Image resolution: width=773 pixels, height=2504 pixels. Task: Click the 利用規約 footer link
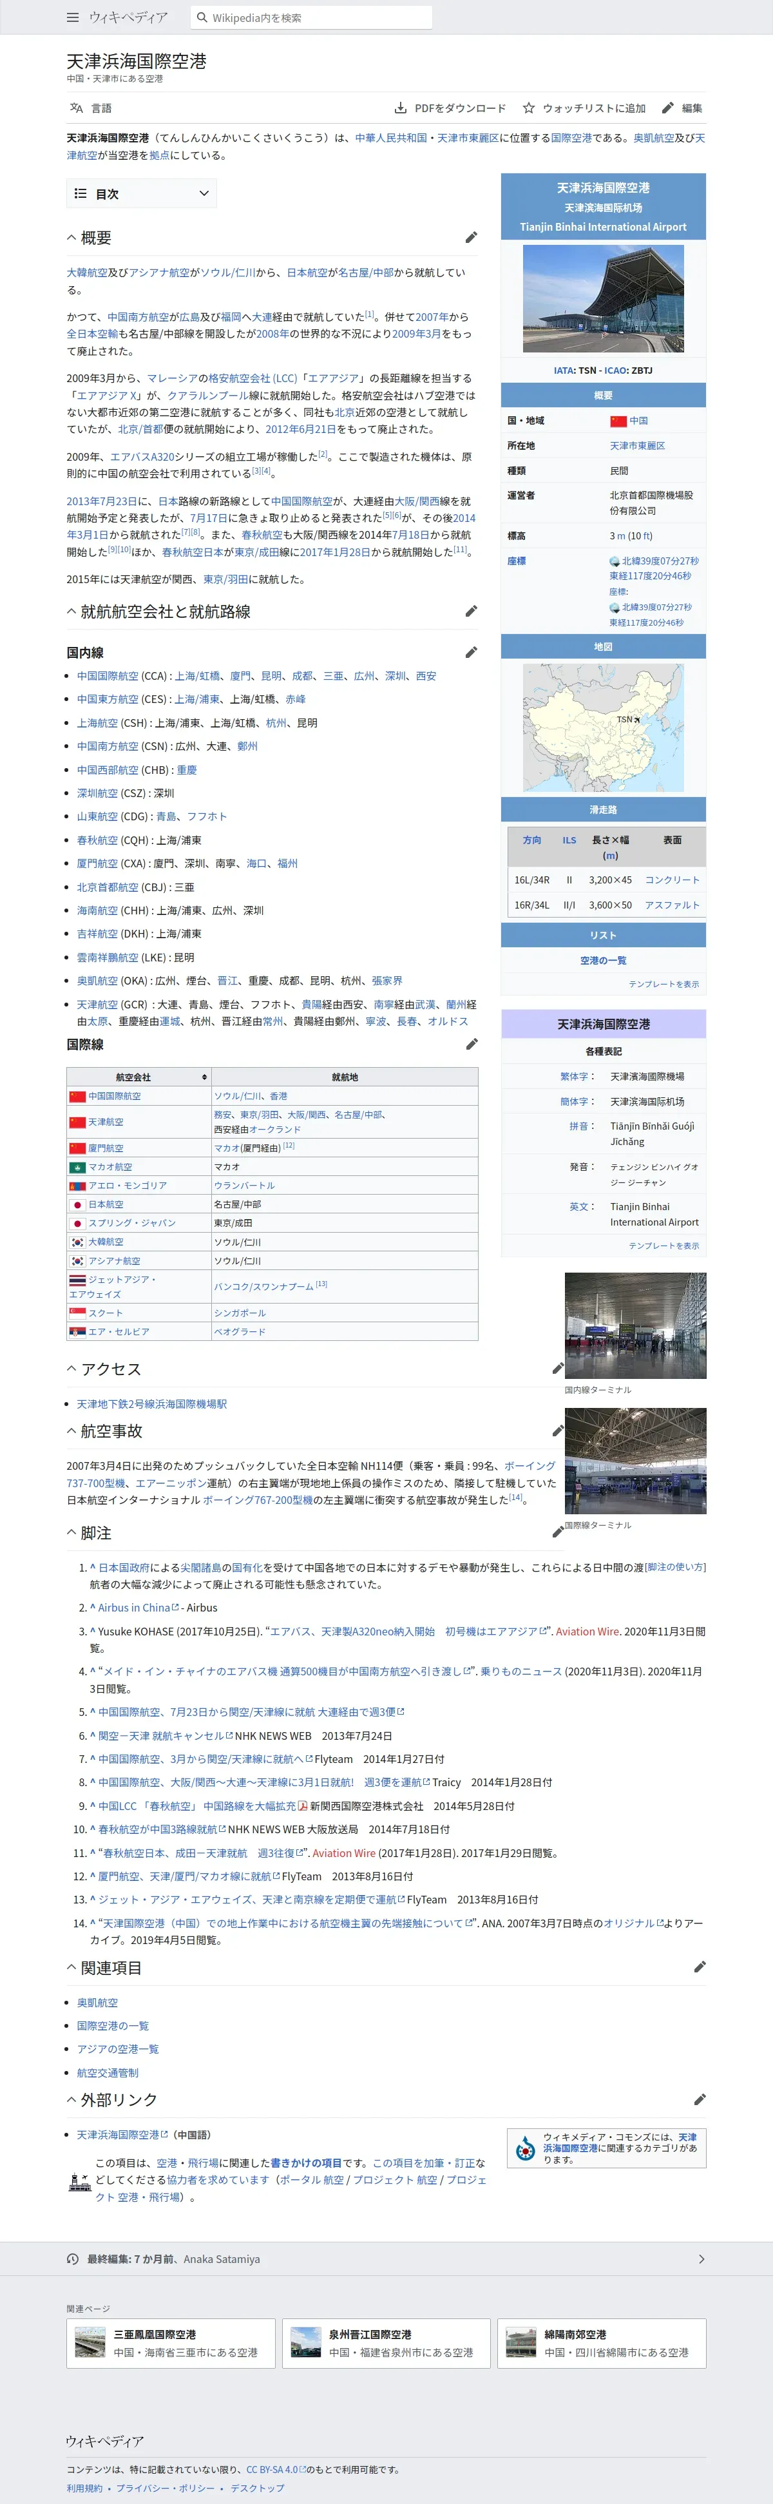pos(84,2487)
